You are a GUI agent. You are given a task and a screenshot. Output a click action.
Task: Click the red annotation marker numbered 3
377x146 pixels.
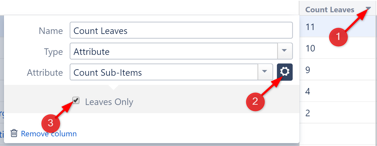point(51,123)
